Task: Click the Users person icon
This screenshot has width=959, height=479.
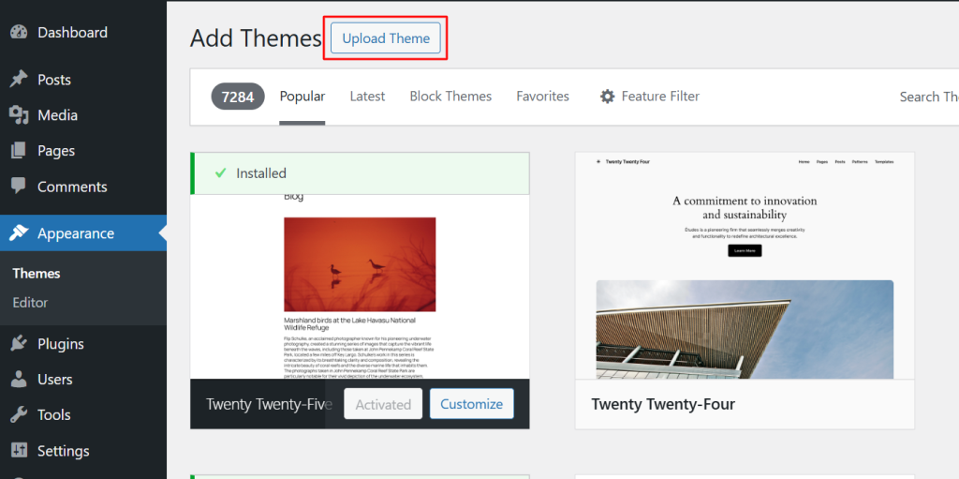Action: [19, 380]
